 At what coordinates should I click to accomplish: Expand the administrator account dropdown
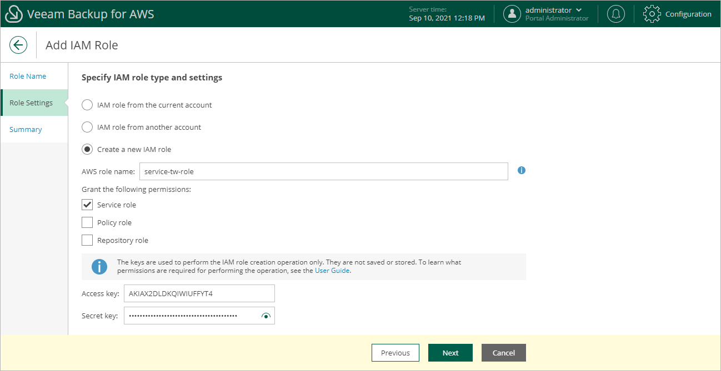pos(579,10)
